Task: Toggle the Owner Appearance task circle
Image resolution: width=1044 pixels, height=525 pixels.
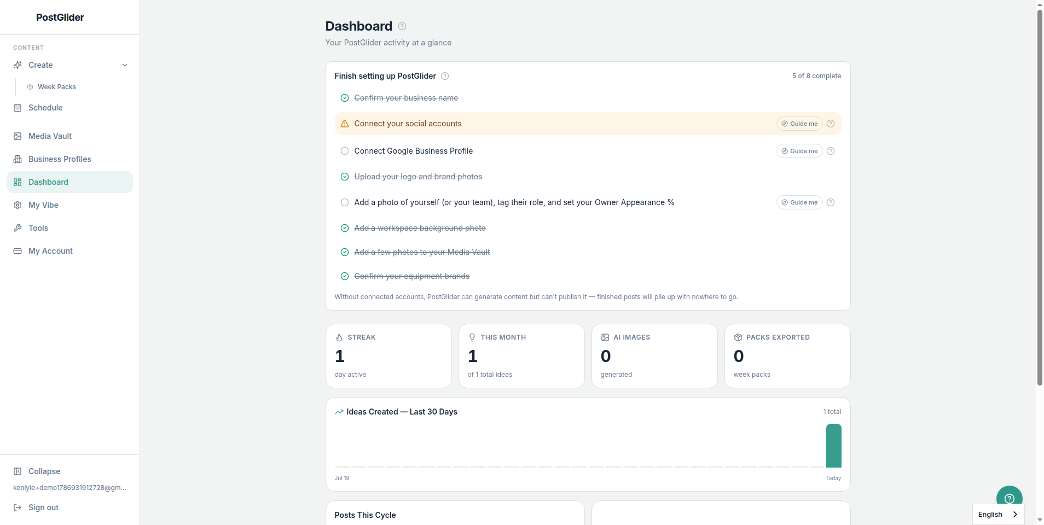Action: (x=345, y=202)
